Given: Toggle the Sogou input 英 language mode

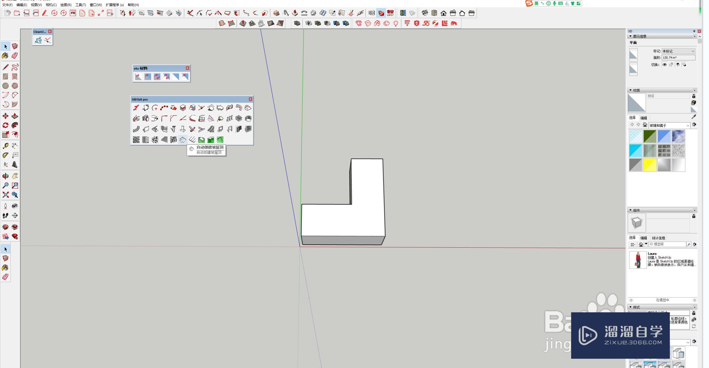Looking at the screenshot, I should tap(536, 3).
